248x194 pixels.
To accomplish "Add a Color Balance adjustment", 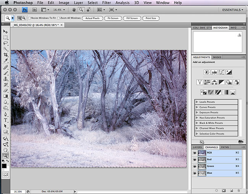I will point(214,82).
